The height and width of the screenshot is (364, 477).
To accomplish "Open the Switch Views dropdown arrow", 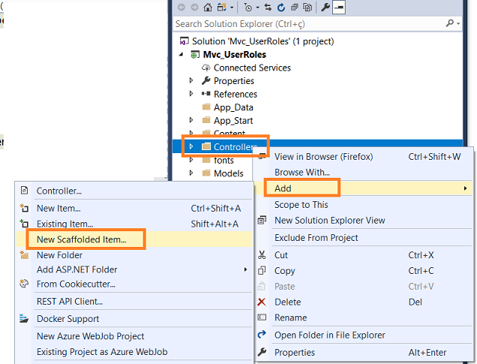I will coord(232,8).
